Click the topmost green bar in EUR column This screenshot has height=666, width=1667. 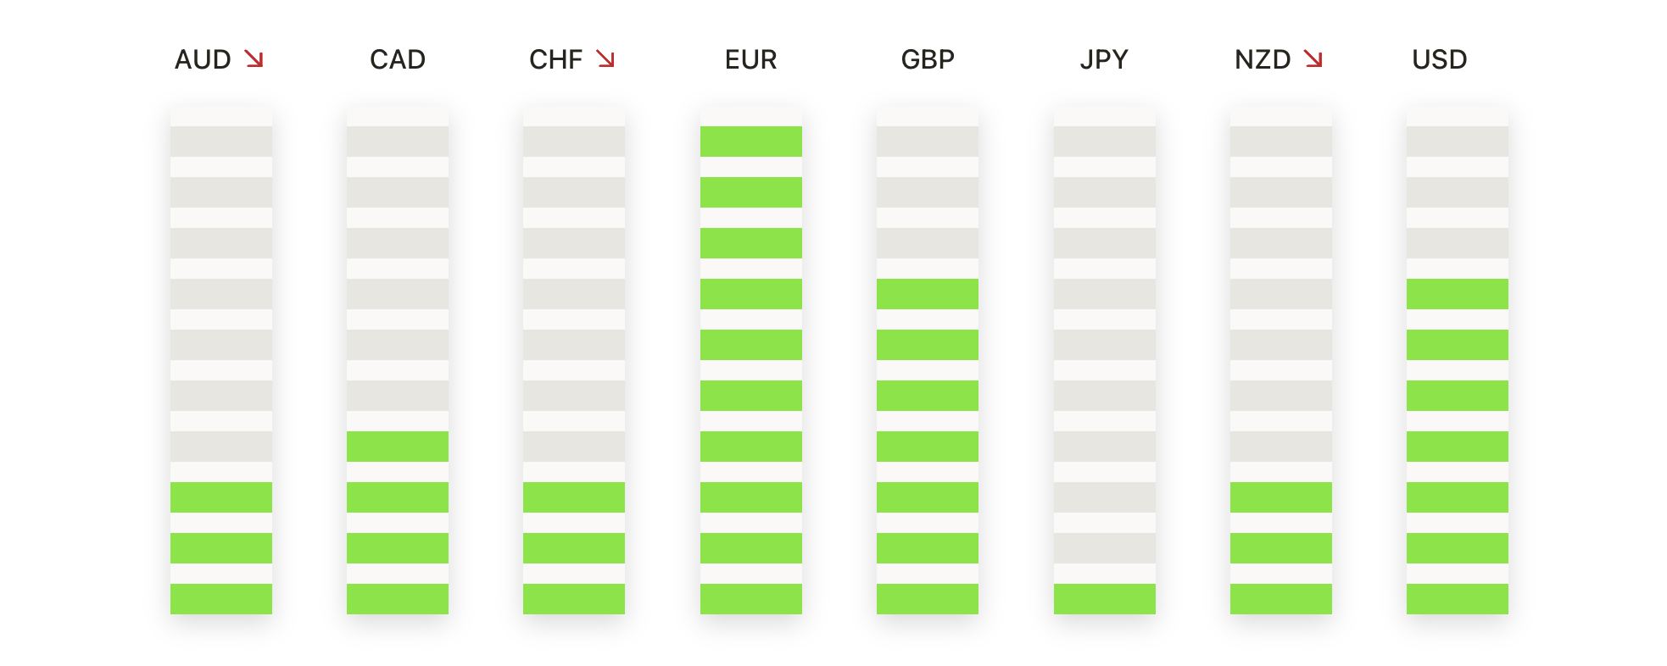pyautogui.click(x=751, y=142)
